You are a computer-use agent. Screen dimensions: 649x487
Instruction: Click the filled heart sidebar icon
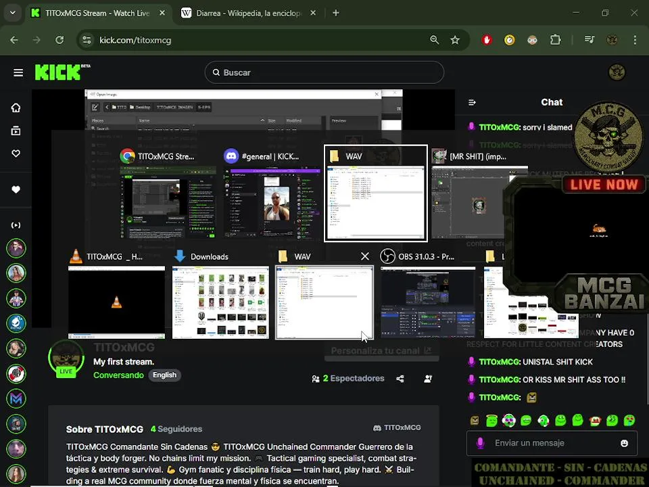[16, 189]
